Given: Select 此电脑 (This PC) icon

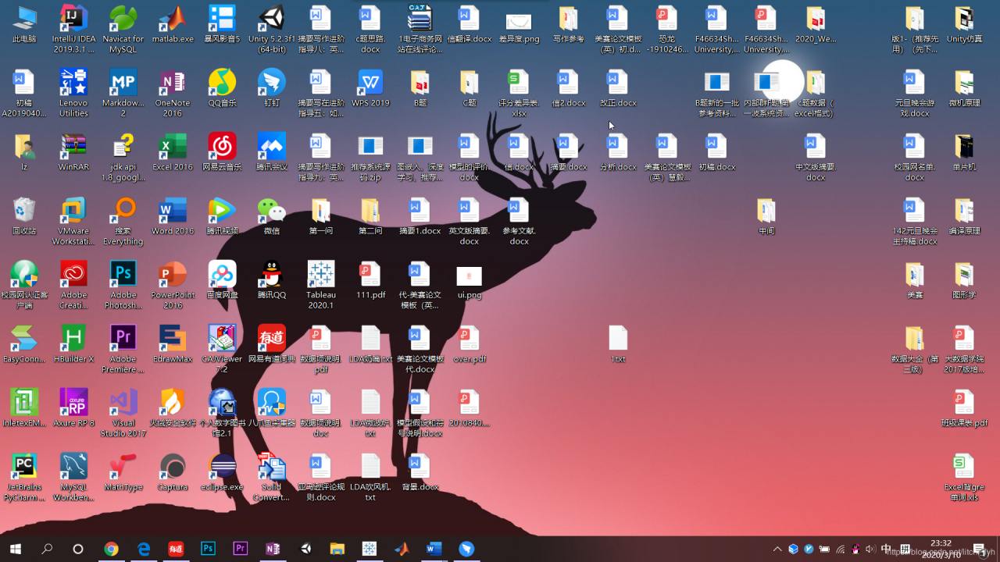Looking at the screenshot, I should coord(24,25).
